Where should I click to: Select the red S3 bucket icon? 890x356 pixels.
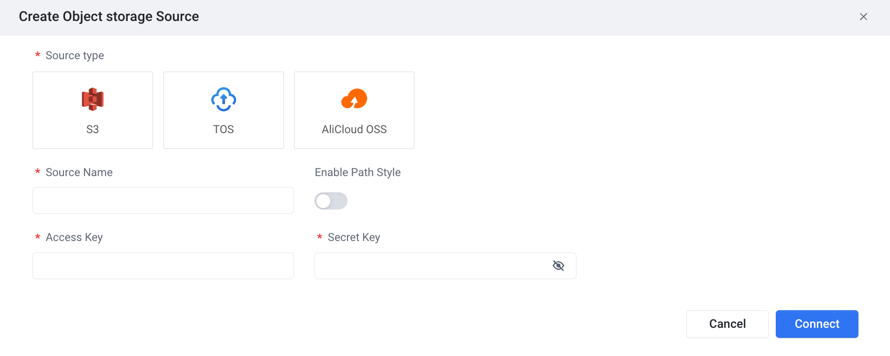pyautogui.click(x=93, y=99)
